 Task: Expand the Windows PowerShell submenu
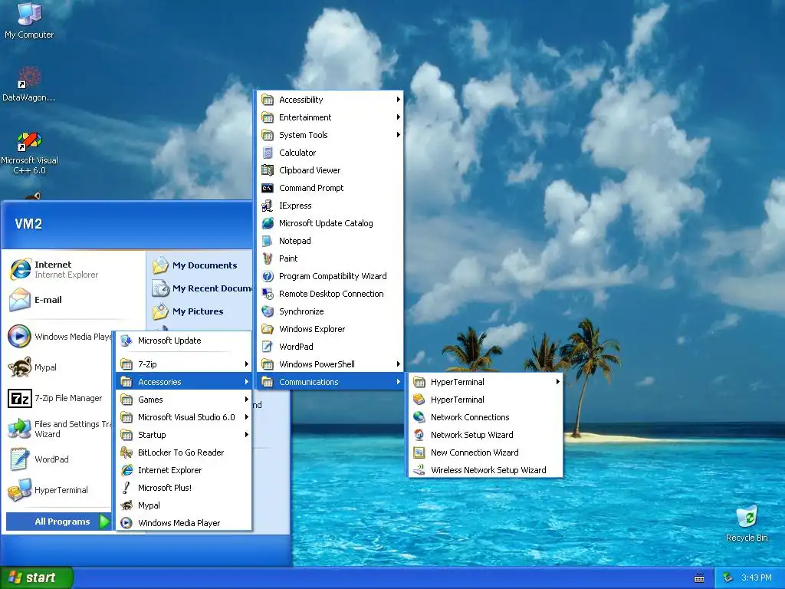330,364
